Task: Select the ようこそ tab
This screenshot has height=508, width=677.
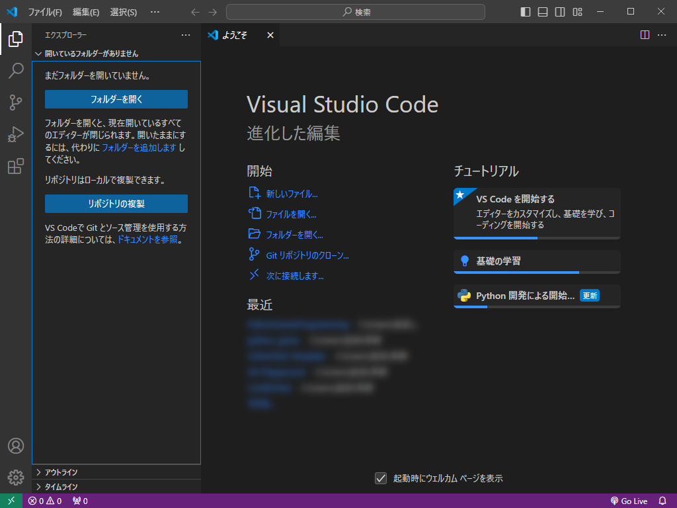Action: [235, 35]
